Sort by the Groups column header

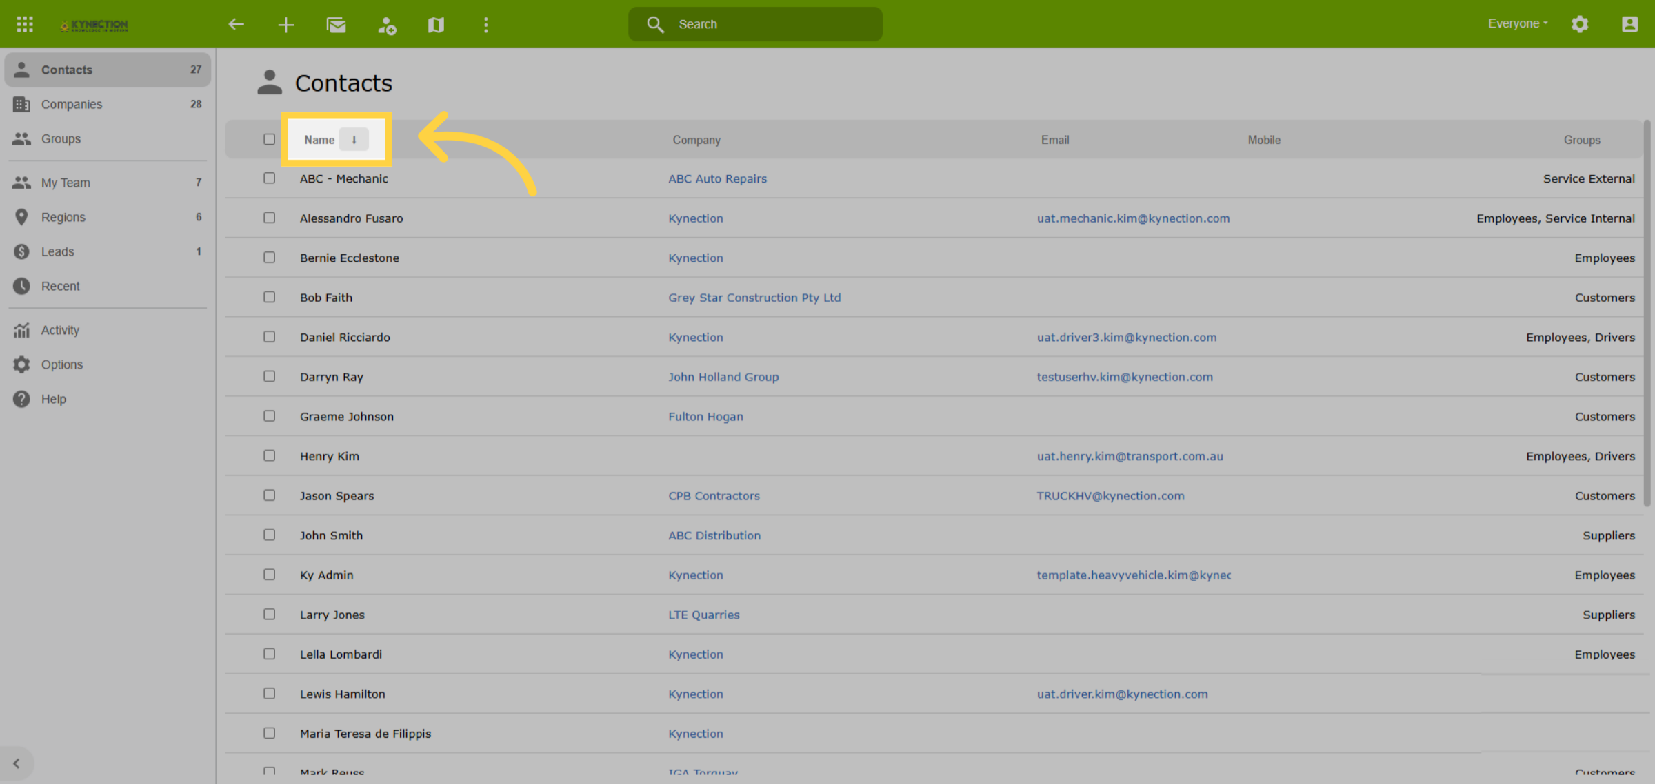click(1582, 140)
